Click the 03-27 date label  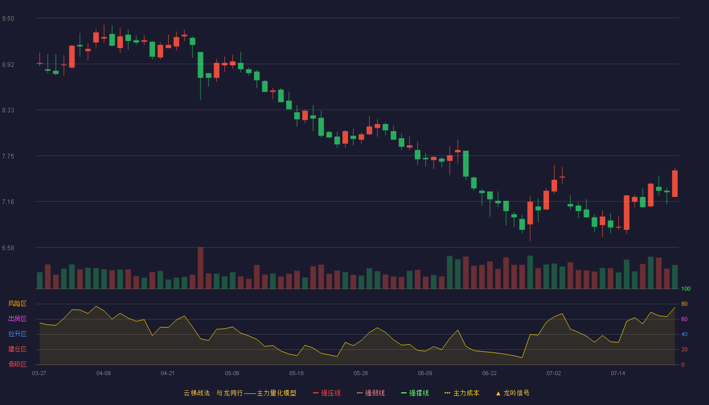pos(39,373)
